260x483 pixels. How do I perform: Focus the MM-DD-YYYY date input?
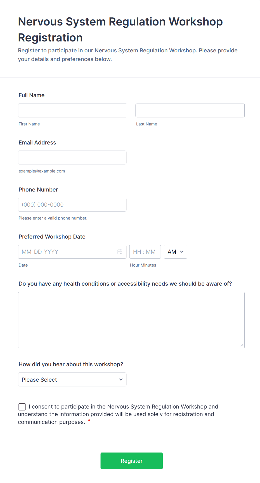coord(67,252)
